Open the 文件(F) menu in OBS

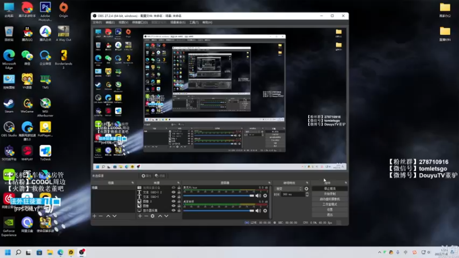pos(97,22)
